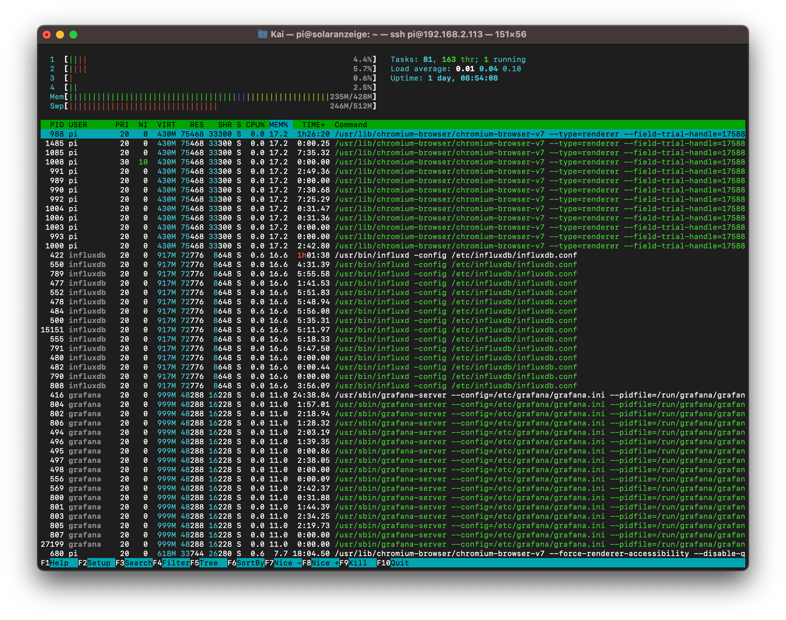Screen dimensions: 786x620
Task: Open F2 Setup in bottom bar
Action: (x=98, y=563)
